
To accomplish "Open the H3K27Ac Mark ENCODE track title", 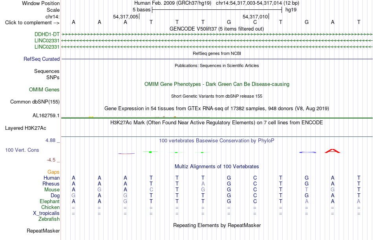I will click(x=217, y=123).
